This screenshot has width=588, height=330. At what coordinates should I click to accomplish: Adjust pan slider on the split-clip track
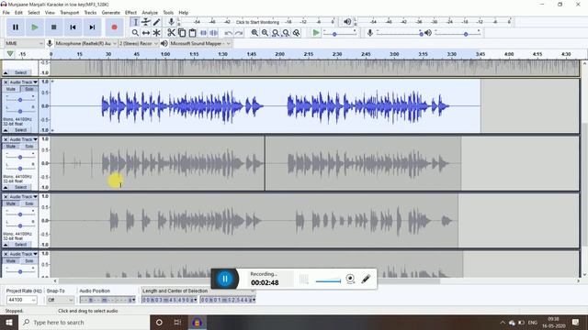pos(20,169)
